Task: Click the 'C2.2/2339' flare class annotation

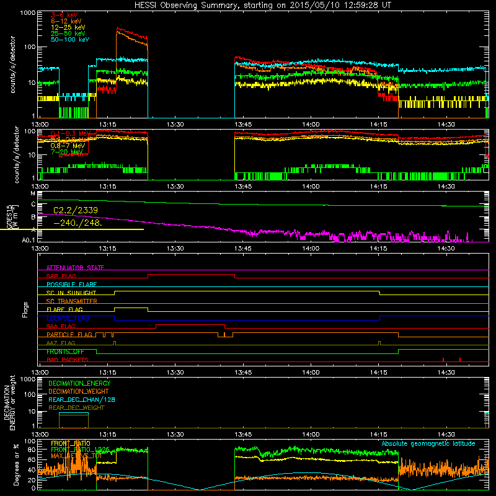Action: coord(76,210)
